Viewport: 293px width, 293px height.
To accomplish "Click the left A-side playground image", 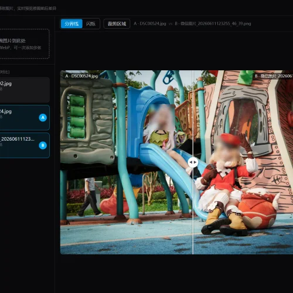I will (127, 162).
